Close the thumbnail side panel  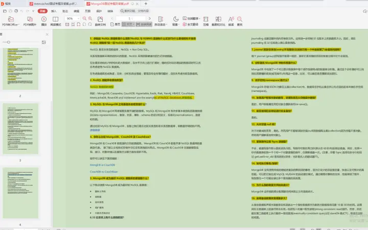coord(47,35)
